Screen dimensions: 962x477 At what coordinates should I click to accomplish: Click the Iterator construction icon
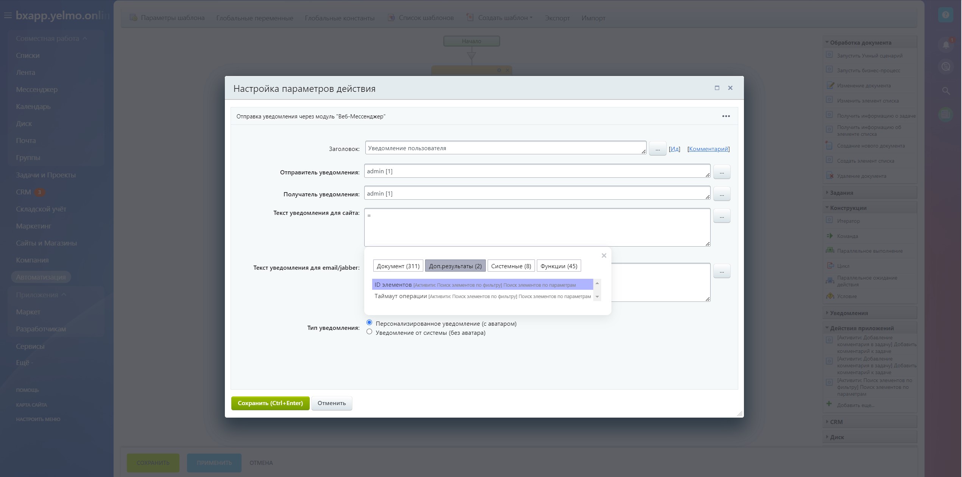click(829, 220)
